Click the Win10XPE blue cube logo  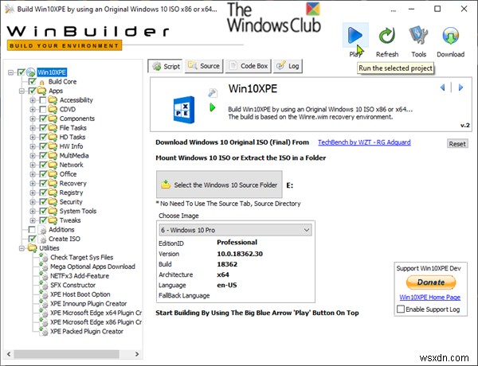(183, 110)
